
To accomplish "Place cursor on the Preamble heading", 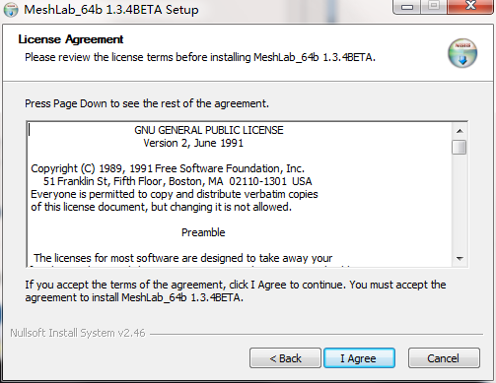I will tap(203, 232).
